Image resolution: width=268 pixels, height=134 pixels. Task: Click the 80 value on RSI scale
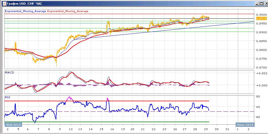[x=258, y=96]
